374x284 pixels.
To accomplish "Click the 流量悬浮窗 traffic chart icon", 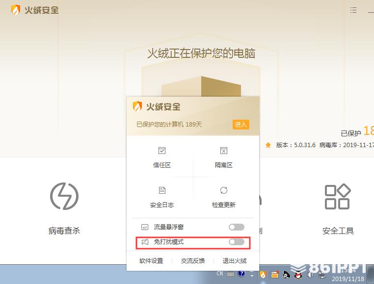I will (x=145, y=227).
